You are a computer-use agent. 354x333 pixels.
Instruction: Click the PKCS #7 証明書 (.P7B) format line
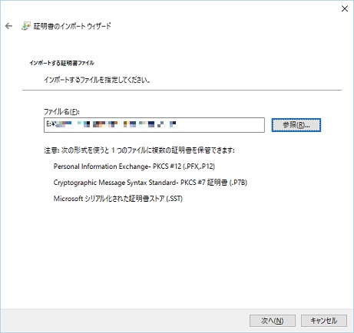[x=151, y=183]
